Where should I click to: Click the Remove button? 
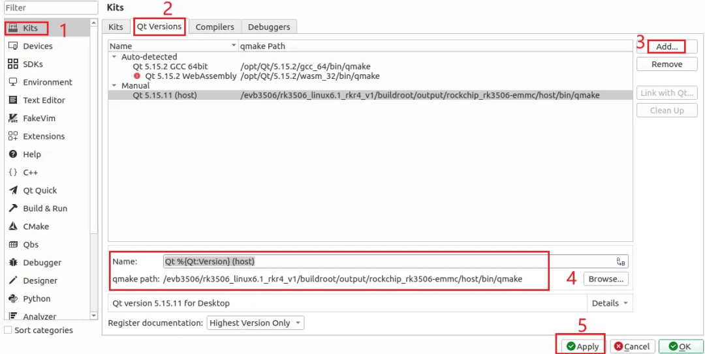point(666,65)
